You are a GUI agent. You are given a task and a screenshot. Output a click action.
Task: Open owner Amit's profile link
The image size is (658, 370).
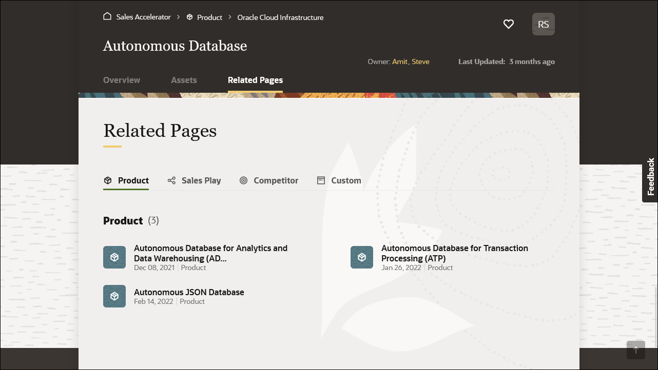point(400,61)
